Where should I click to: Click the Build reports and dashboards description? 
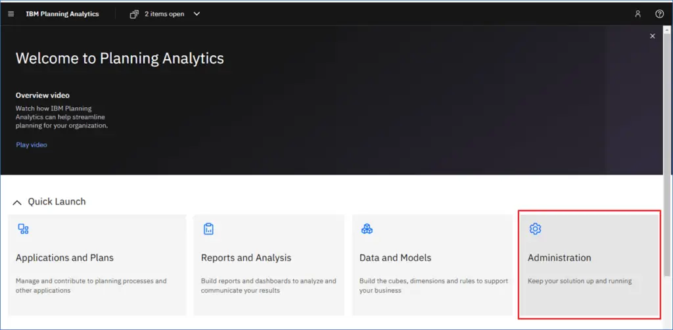coord(269,286)
